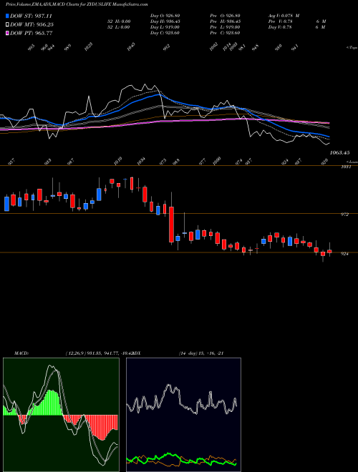Image resolution: width=358 pixels, height=472 pixels.
Task: Select the 'DOW PT: 965.77' label
Action: tap(32, 33)
